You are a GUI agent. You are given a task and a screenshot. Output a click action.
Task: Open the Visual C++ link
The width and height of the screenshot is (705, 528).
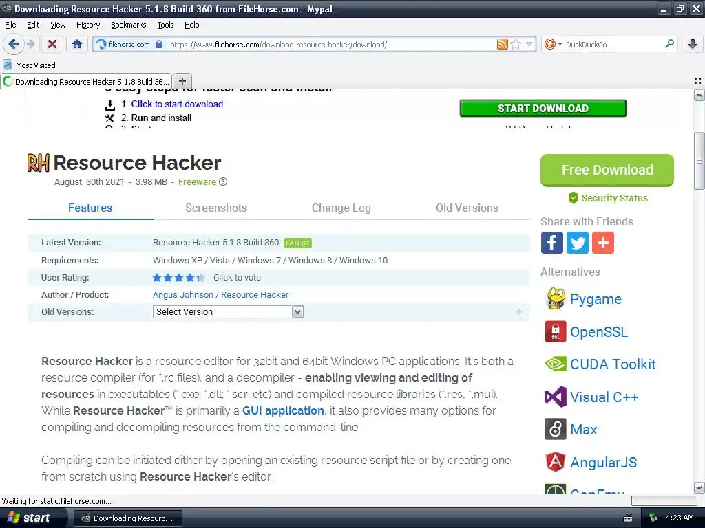(x=604, y=397)
